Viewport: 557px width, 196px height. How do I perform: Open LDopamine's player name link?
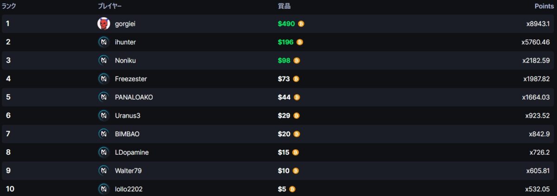[x=132, y=152]
